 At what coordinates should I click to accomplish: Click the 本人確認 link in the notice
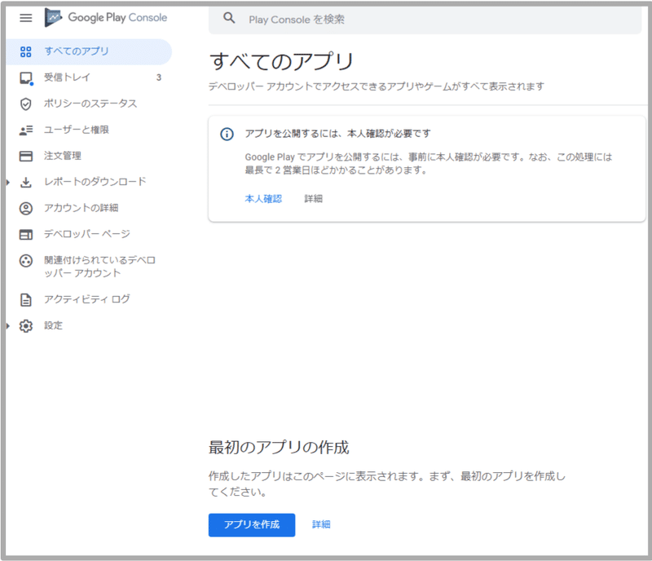[263, 199]
